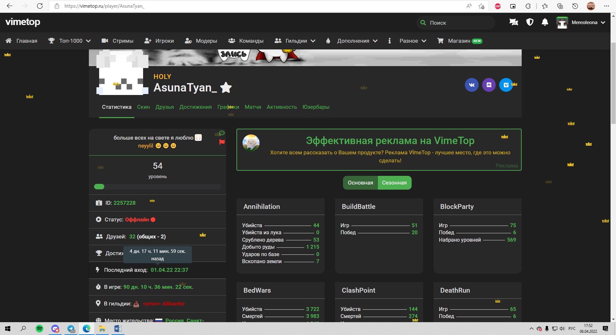Open Spotify from the Windows taskbar

(39, 329)
